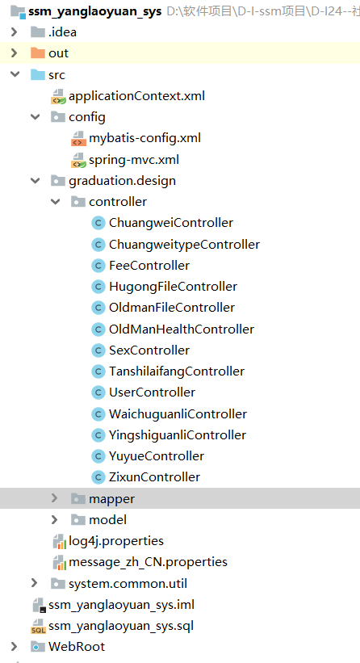Collapse the graduation.design package
Viewport: 360px width, 663px height.
coord(35,181)
